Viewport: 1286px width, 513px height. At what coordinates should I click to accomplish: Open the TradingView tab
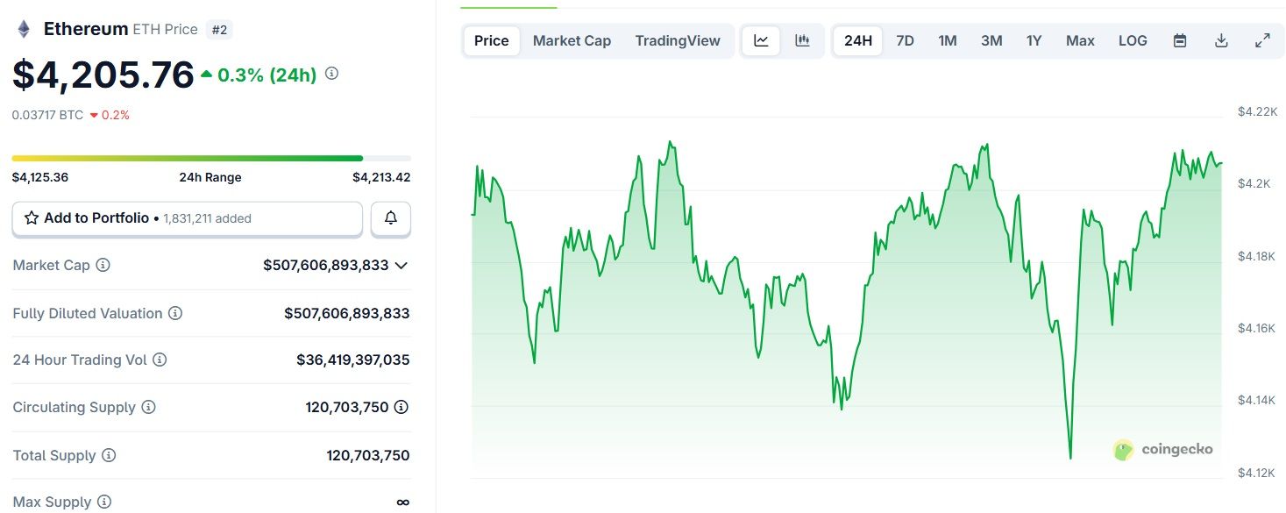pos(678,39)
